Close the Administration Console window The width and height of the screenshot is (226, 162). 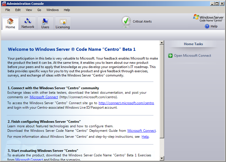222,4
